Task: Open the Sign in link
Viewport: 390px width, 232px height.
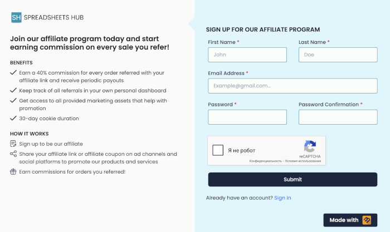Action: tap(282, 198)
